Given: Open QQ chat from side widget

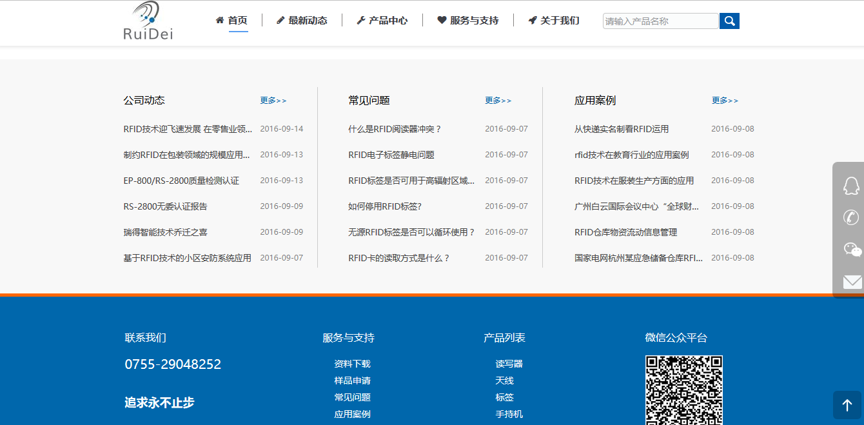Looking at the screenshot, I should coord(852,186).
